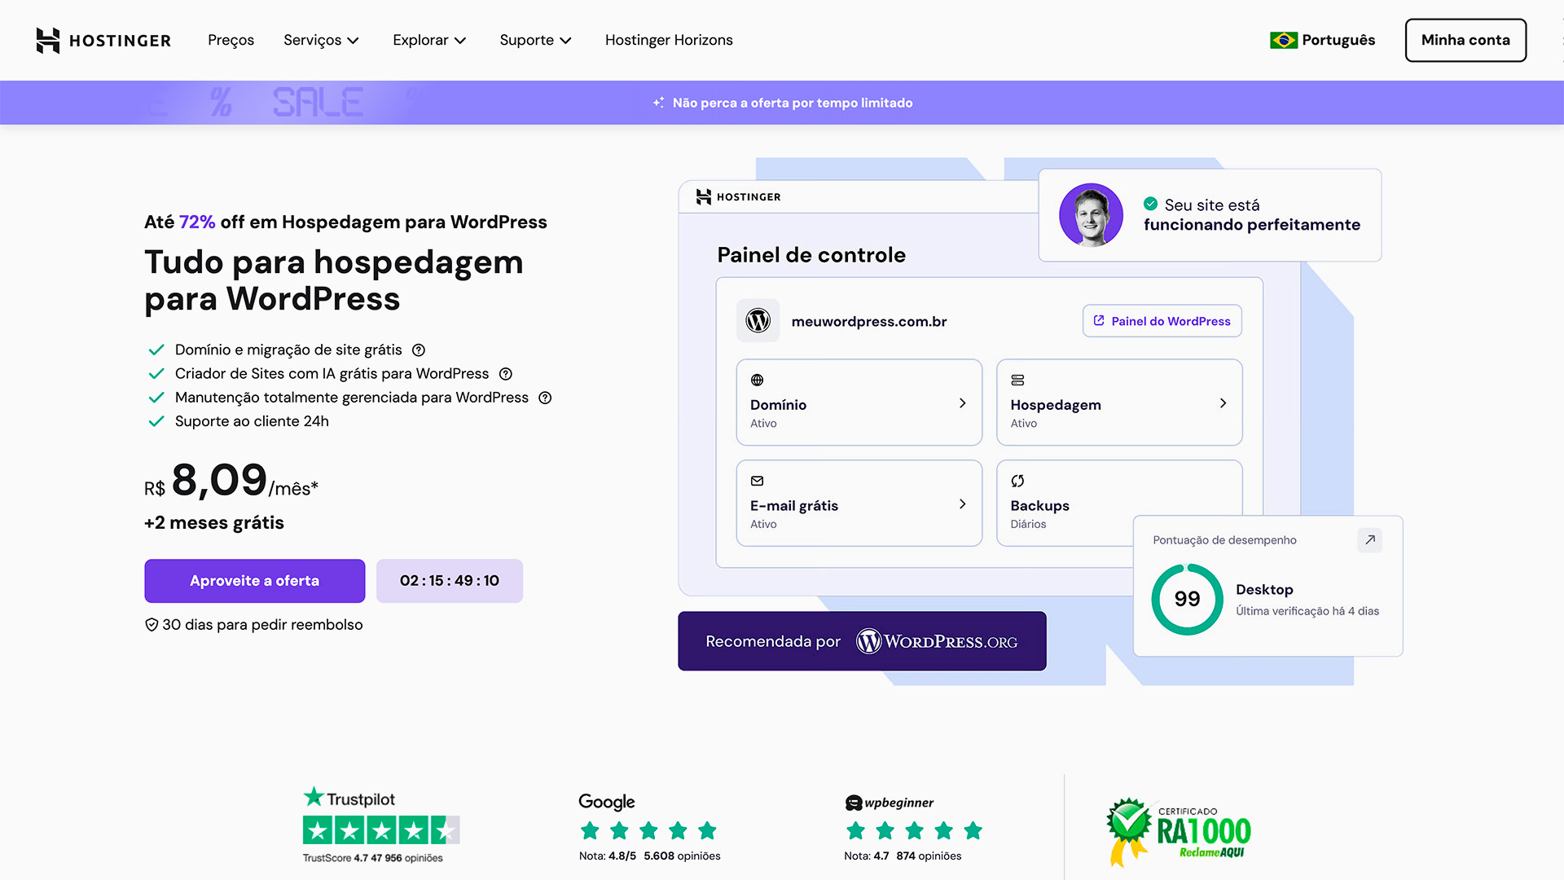The image size is (1564, 880).
Task: Expand the Explorar dropdown menu
Action: [x=429, y=40]
